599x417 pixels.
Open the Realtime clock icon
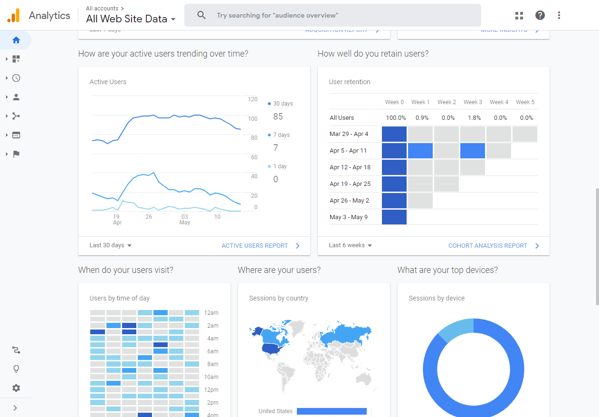point(16,78)
